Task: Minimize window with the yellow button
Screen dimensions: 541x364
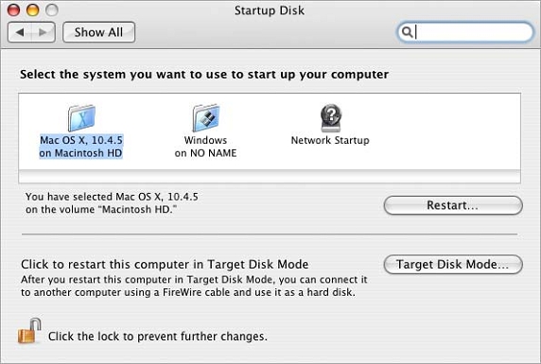Action: (x=32, y=10)
